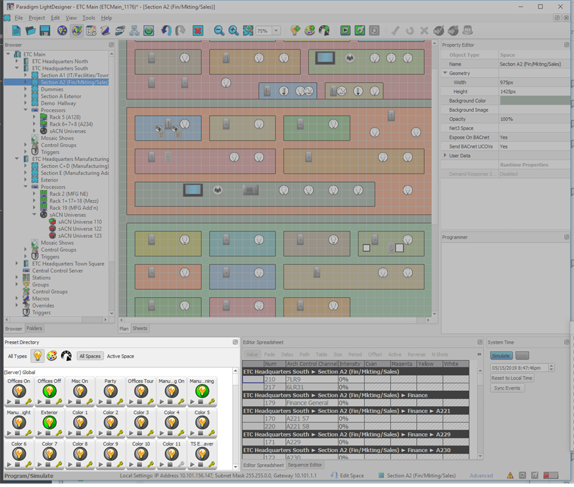
Task: Click the network tree toolbar icon
Action: coord(134,31)
